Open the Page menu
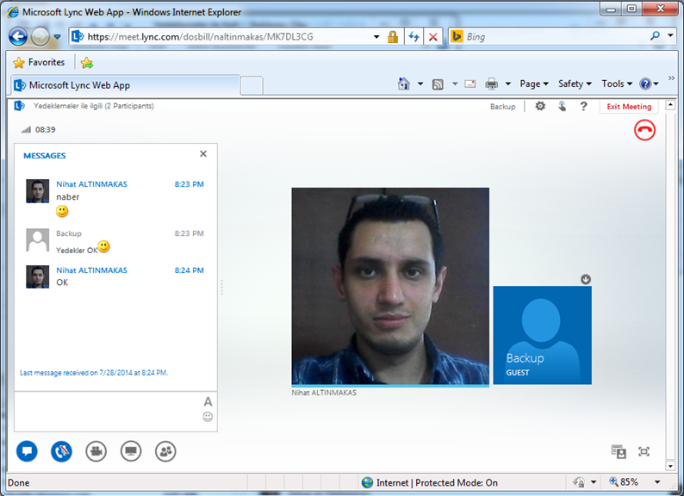This screenshot has width=684, height=496. [x=534, y=84]
